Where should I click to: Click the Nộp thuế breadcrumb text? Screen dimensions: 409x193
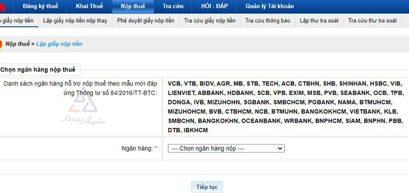click(x=18, y=44)
